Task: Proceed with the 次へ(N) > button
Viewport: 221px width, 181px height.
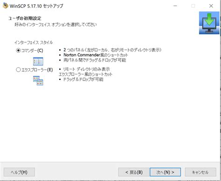Action: pos(165,172)
